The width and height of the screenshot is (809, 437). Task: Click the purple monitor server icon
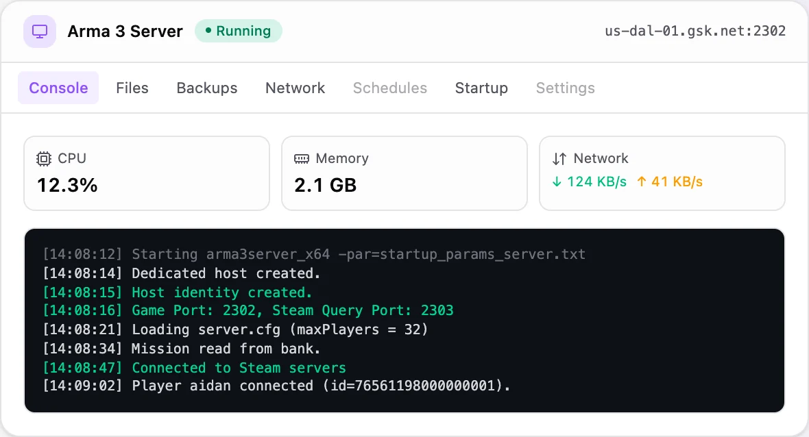point(40,32)
